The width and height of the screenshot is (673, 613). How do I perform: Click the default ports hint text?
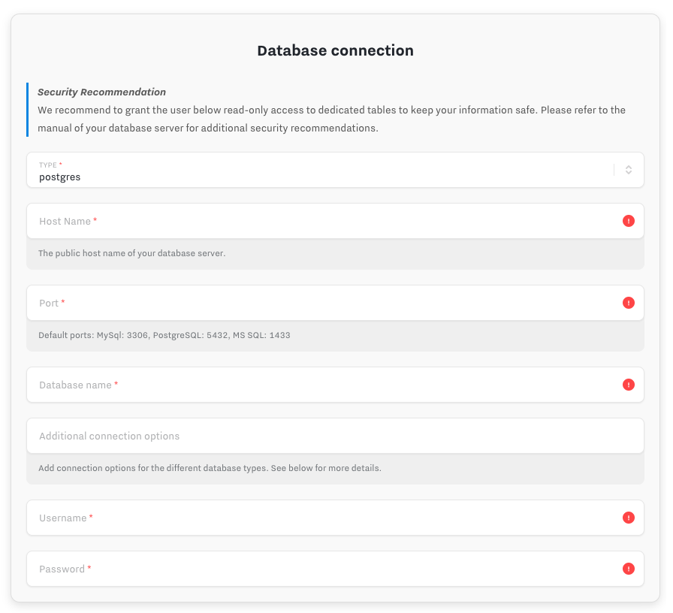coord(164,335)
